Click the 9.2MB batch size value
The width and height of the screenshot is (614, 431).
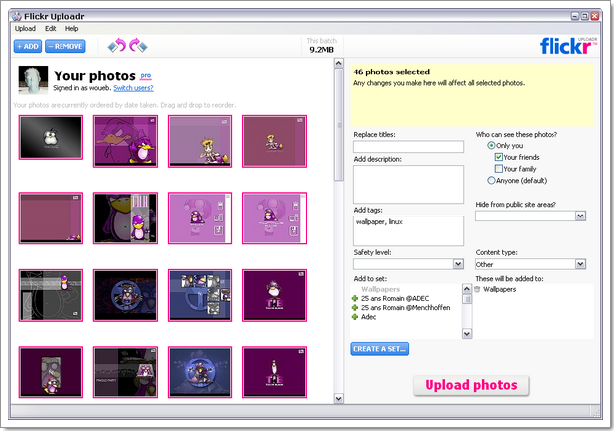point(322,50)
